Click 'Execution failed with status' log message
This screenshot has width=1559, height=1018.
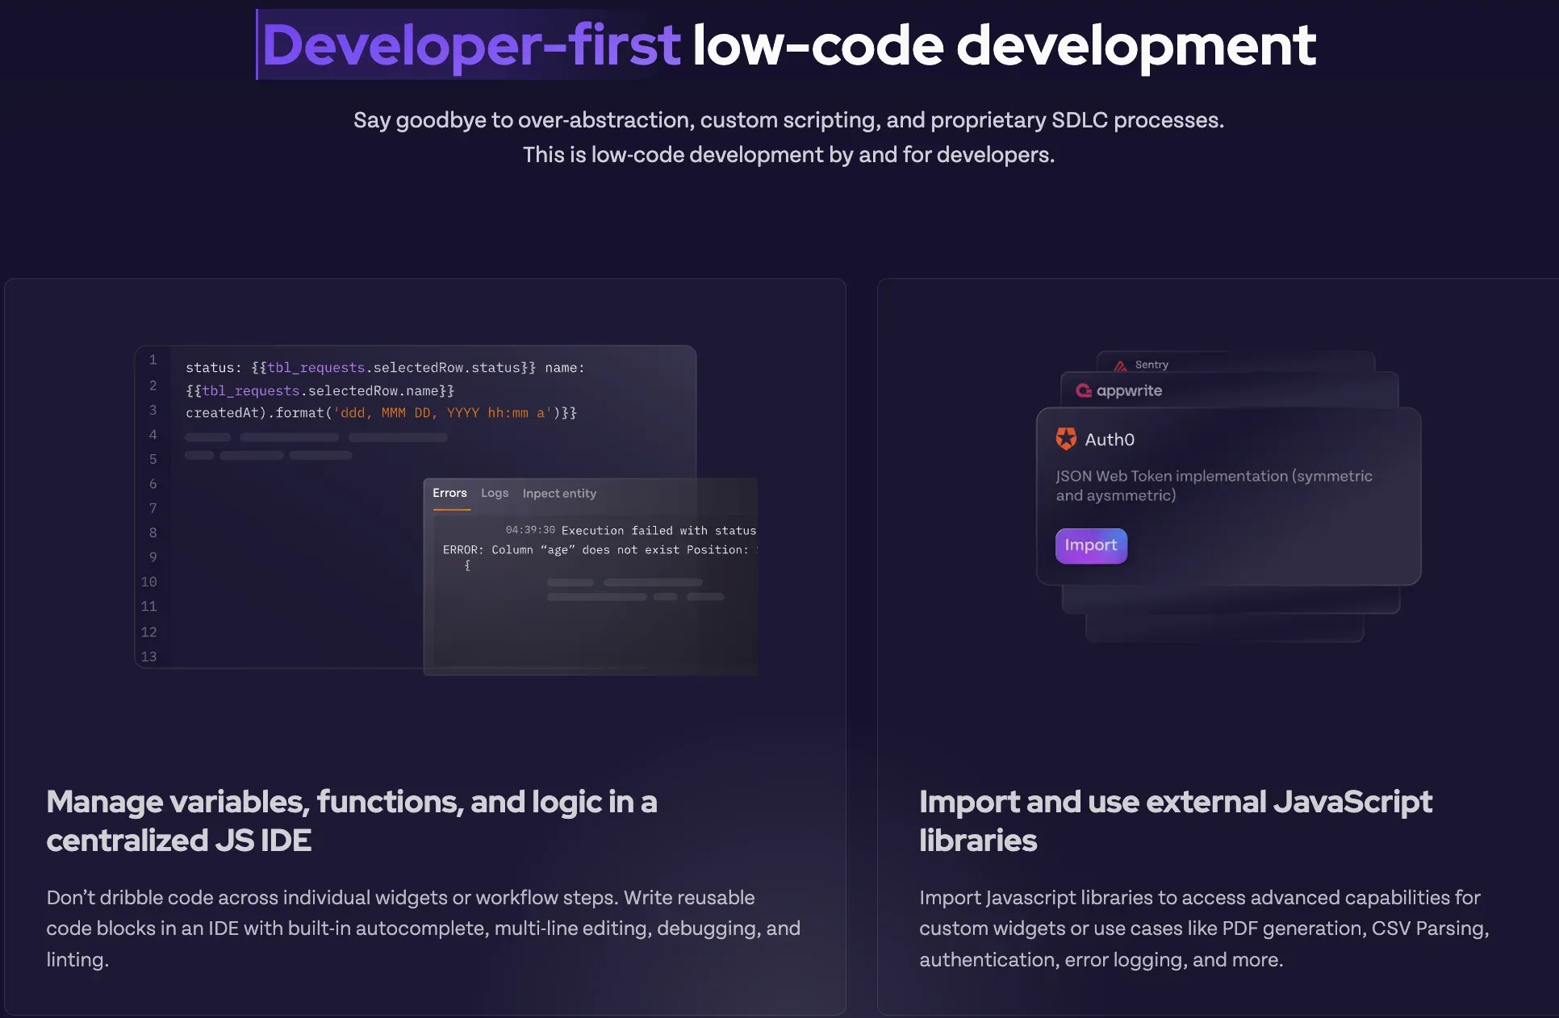tap(658, 531)
